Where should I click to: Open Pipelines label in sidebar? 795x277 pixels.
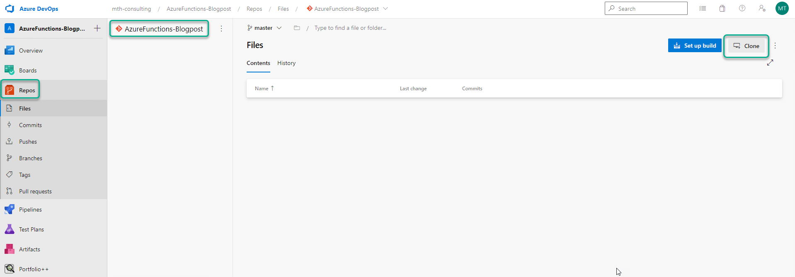(x=30, y=210)
